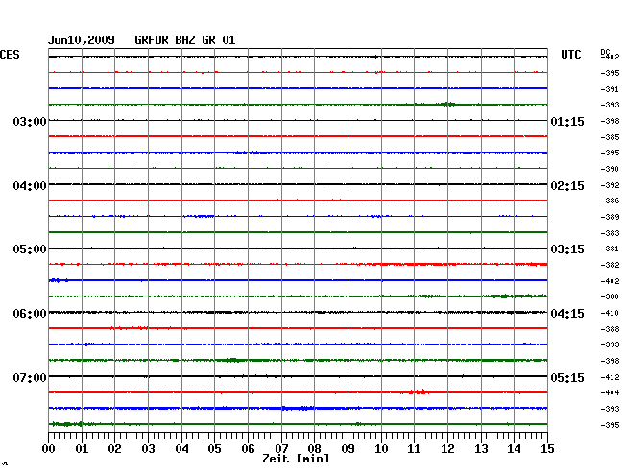The height and width of the screenshot is (474, 624).
Task: Click the DC offset value '-412'
Action: (x=610, y=377)
